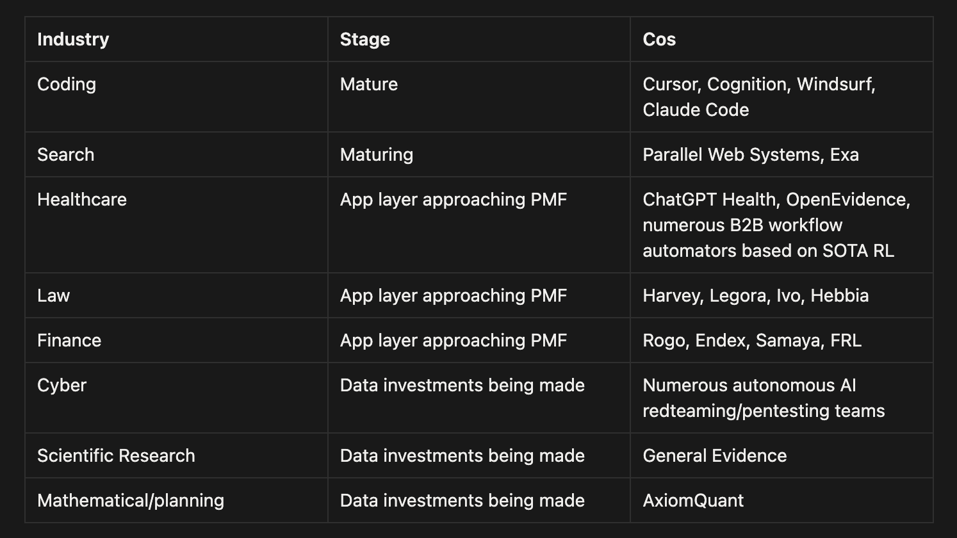Select the General Evidence cell
The width and height of the screenshot is (957, 538).
781,455
